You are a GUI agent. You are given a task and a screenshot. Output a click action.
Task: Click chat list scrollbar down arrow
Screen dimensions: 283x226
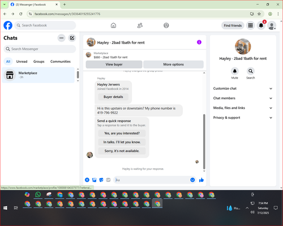[x=78, y=81]
